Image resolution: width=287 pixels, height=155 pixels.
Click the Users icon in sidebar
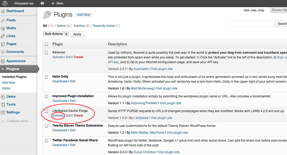pos(3,97)
